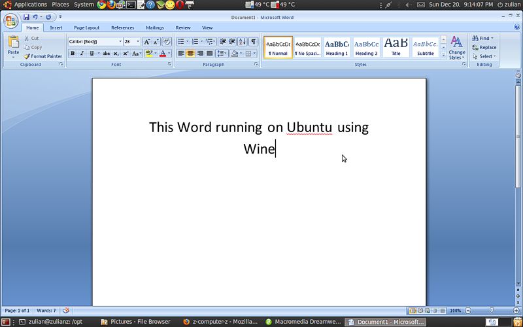Launch Firefox from top panel
523x327 pixels.
tap(111, 5)
